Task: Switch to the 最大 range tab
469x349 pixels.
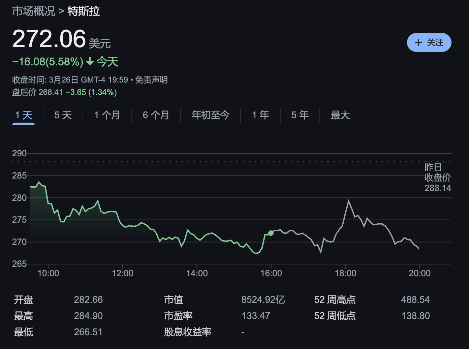Action: coord(340,115)
